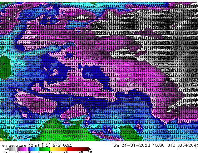Click the "-22" legend scale value

pyautogui.click(x=18, y=152)
